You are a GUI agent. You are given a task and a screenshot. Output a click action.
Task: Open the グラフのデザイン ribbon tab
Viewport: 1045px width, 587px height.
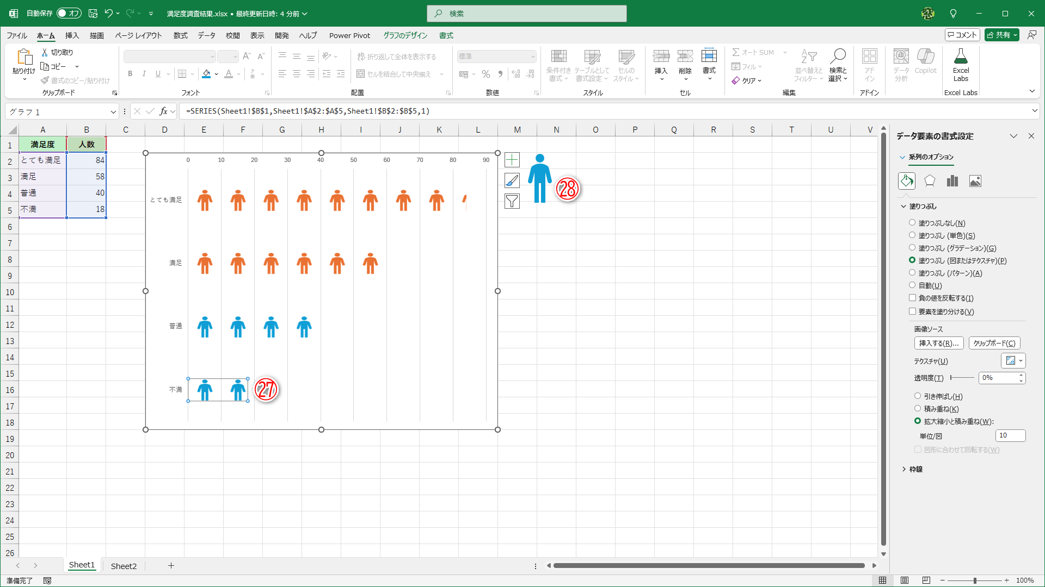coord(405,35)
